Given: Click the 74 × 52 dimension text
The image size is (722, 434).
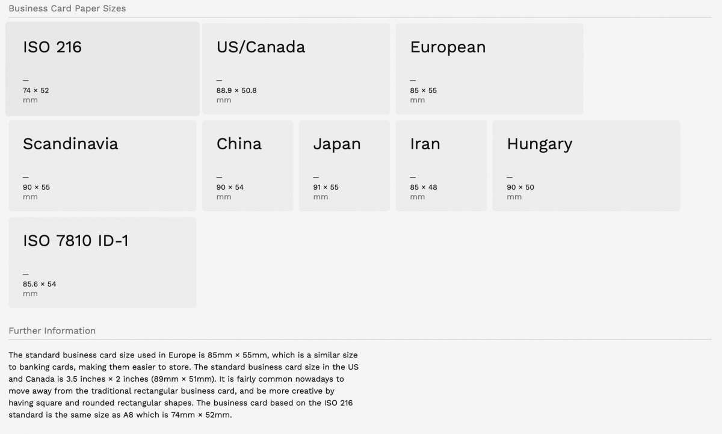Looking at the screenshot, I should tap(36, 90).
